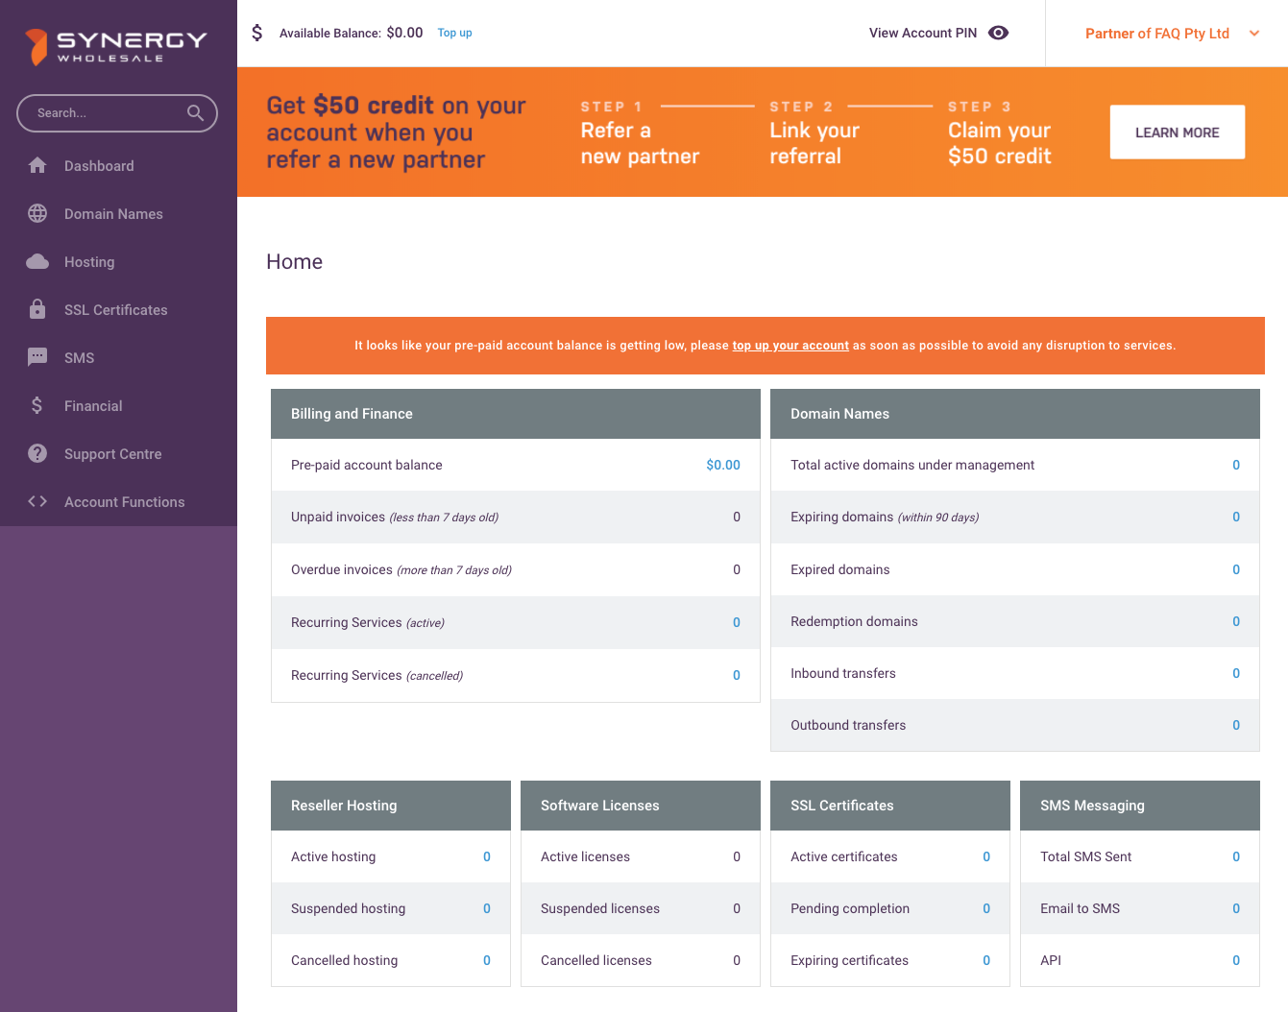This screenshot has width=1288, height=1012.
Task: Open the $0.00 pre-paid account balance value
Action: click(x=722, y=465)
